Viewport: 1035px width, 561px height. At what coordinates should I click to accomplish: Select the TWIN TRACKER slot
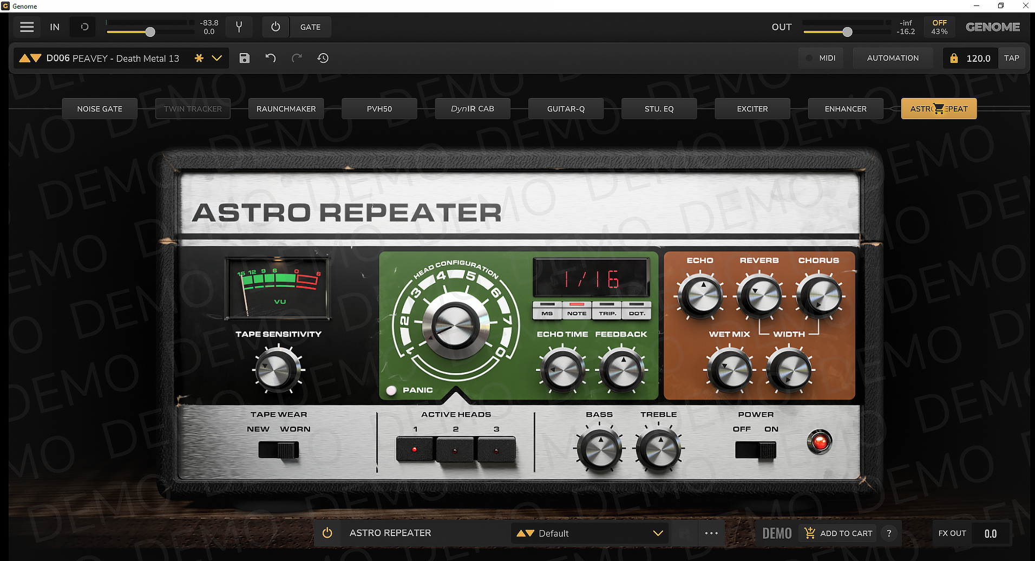point(193,109)
